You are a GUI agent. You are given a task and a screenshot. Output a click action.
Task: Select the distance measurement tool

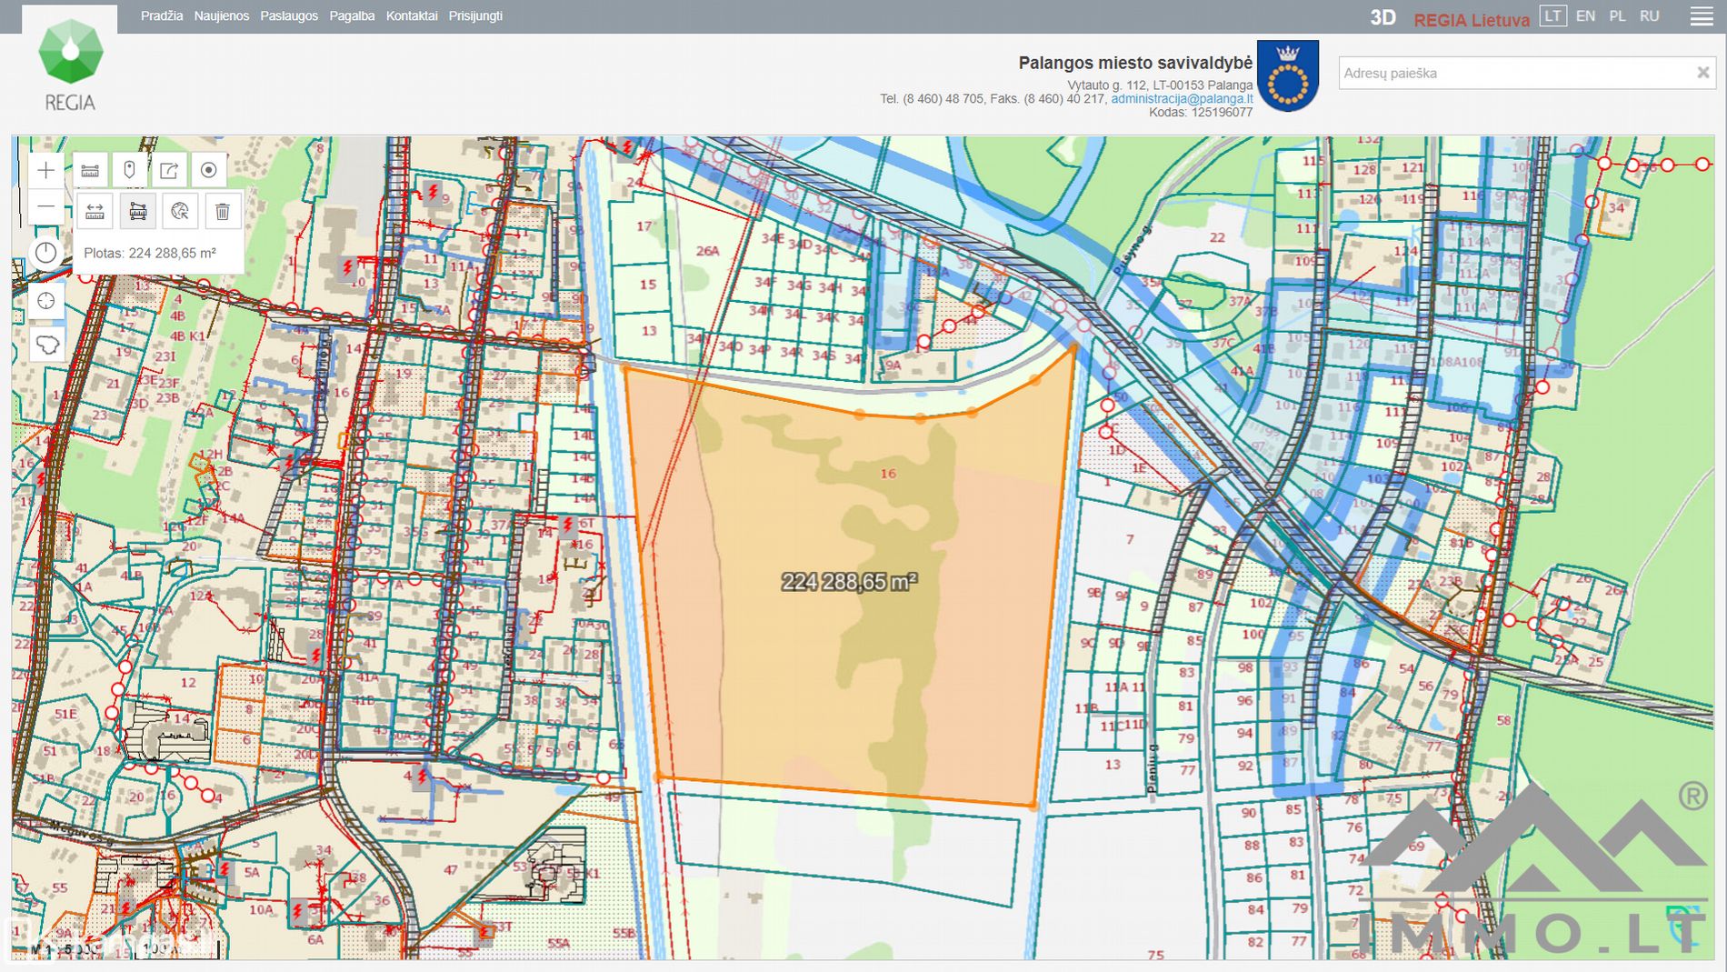95,212
